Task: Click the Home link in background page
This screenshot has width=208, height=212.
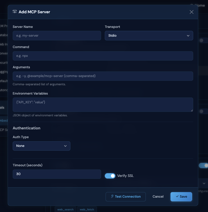Action: pyautogui.click(x=200, y=6)
